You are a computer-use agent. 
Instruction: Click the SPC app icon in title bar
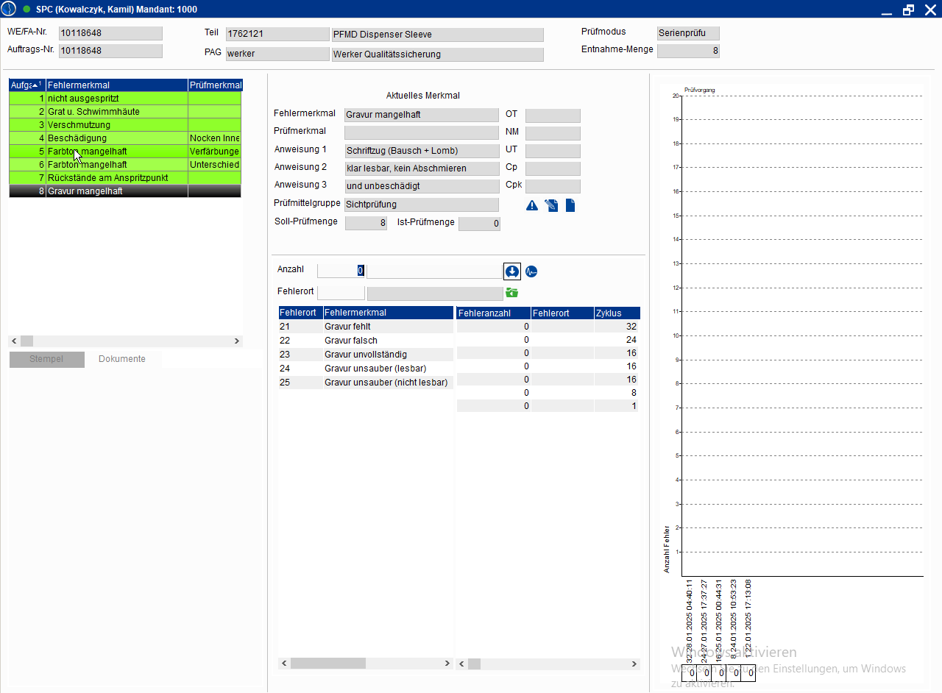click(9, 10)
